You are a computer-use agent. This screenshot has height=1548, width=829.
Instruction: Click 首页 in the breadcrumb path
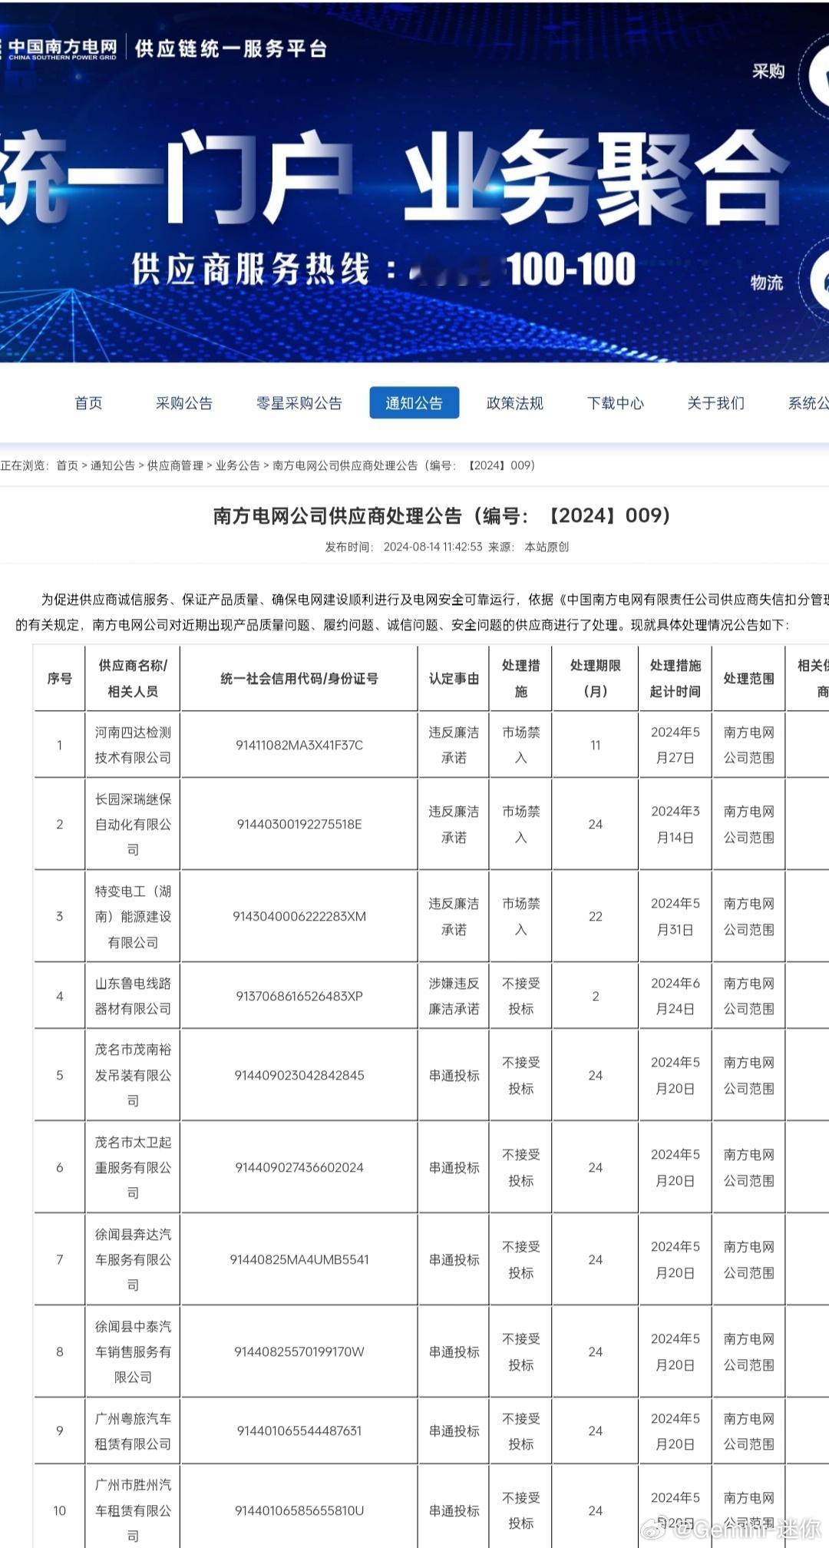click(68, 465)
